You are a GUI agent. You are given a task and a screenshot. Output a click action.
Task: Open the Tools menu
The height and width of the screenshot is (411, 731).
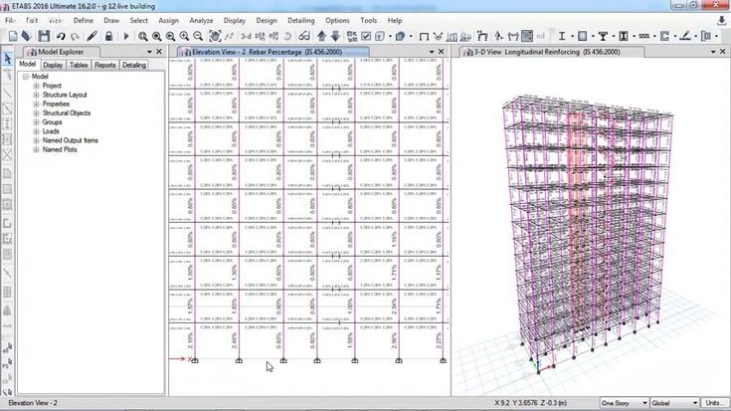tap(368, 21)
